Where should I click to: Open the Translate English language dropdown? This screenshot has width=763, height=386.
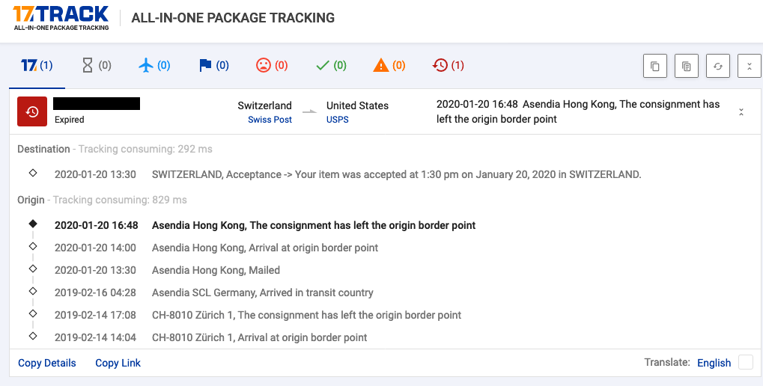coord(713,363)
